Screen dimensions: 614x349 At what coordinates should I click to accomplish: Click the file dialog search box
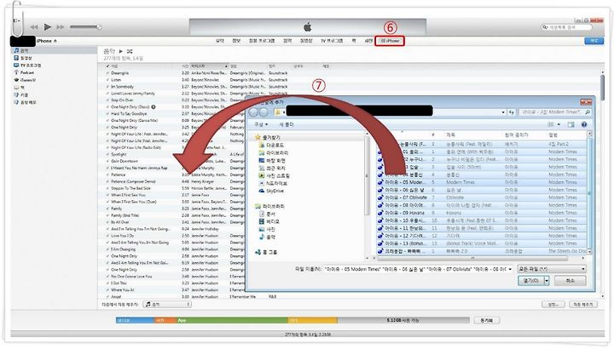pos(554,112)
